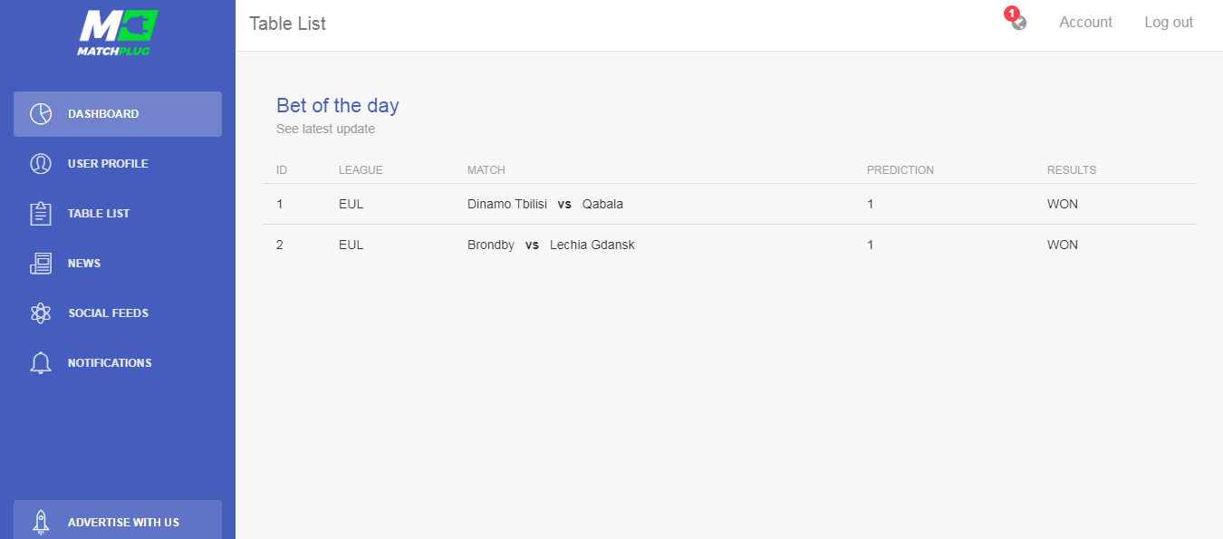This screenshot has width=1223, height=539.
Task: Open the SOCIAL FEEDS sidebar entry
Action: coord(118,313)
